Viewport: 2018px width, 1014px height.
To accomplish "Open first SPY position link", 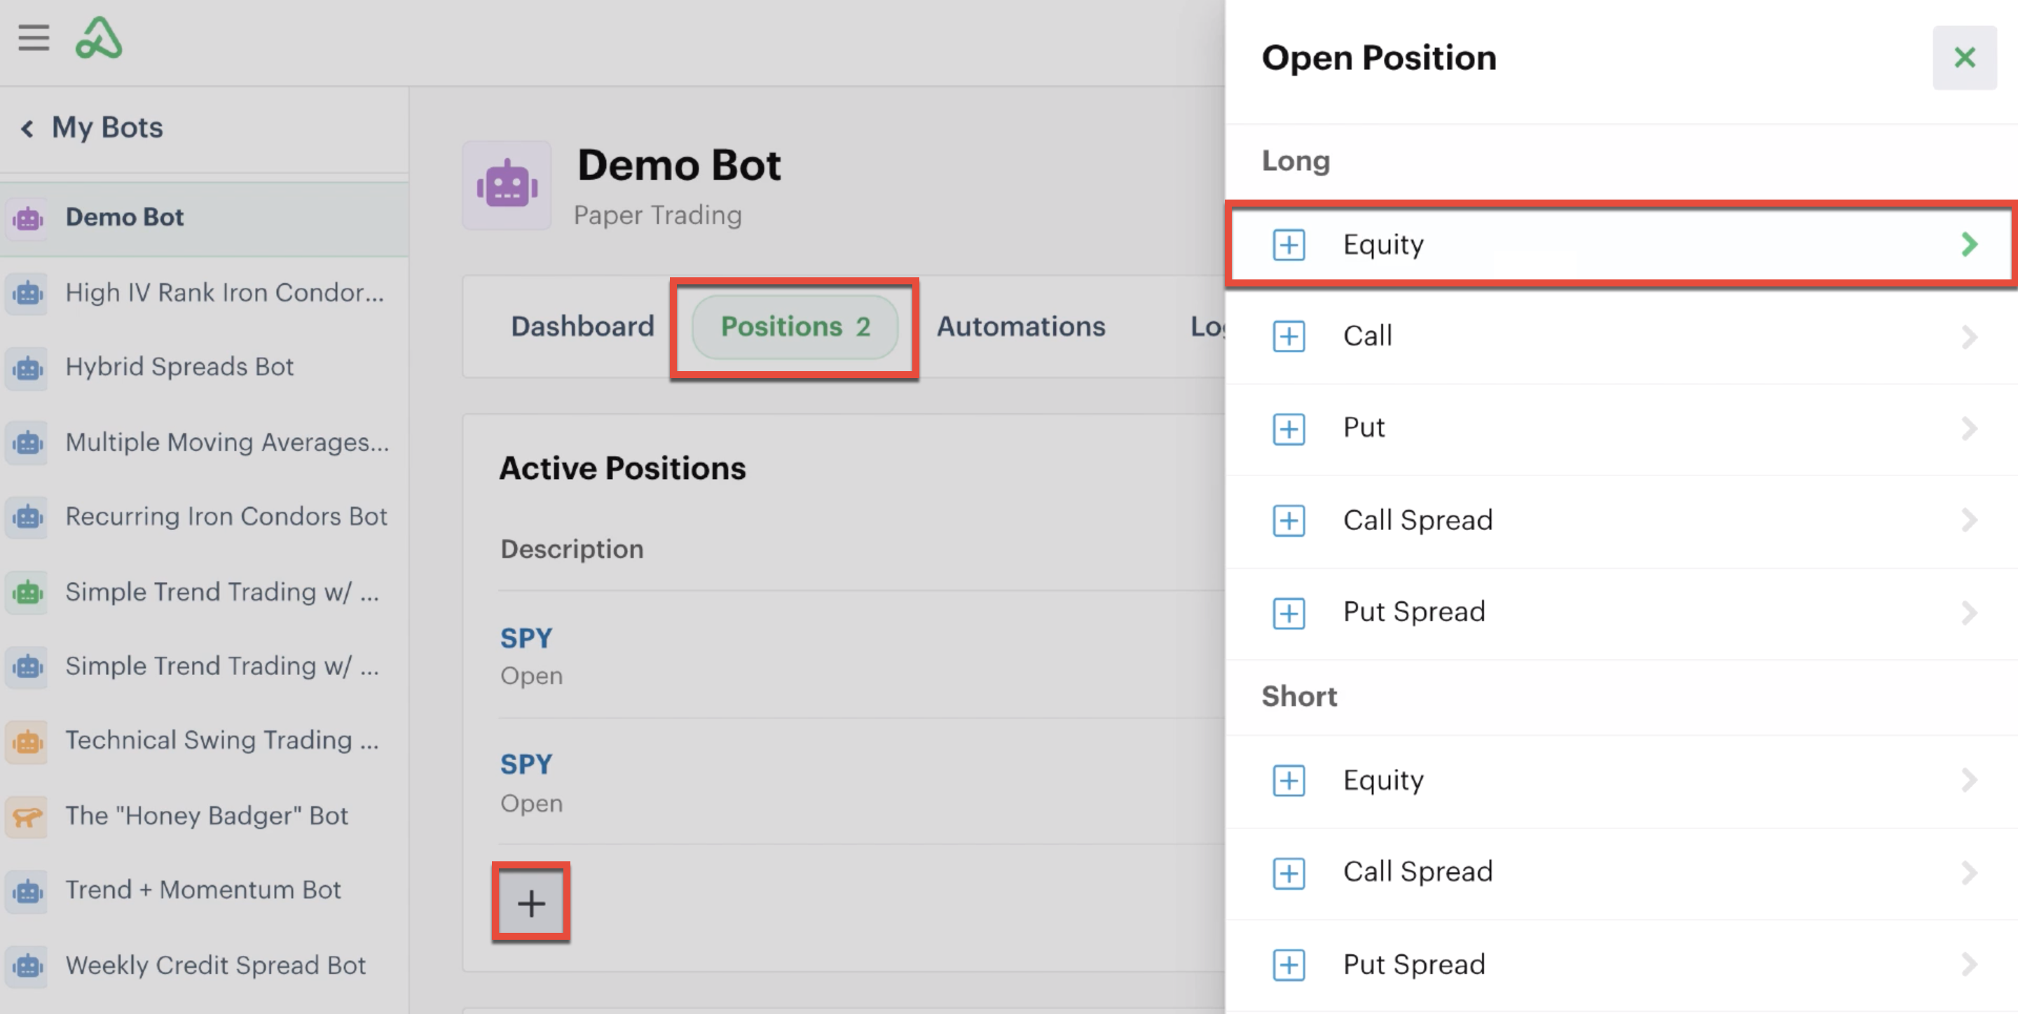I will 526,638.
